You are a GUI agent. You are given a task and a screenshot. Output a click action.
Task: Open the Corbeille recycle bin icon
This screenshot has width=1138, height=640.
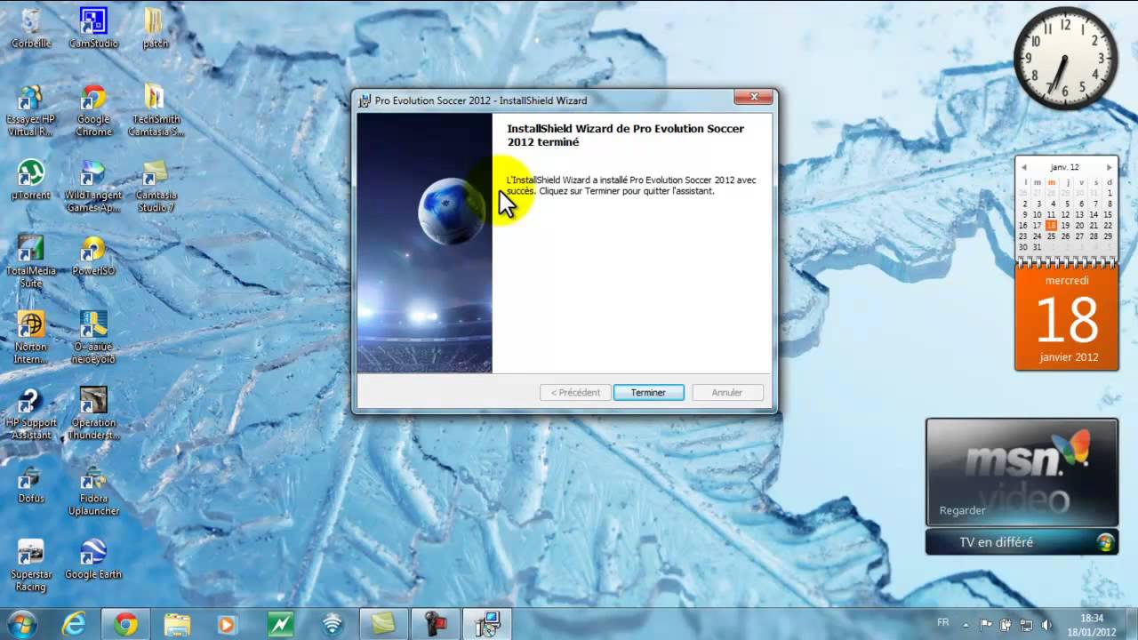click(x=30, y=28)
